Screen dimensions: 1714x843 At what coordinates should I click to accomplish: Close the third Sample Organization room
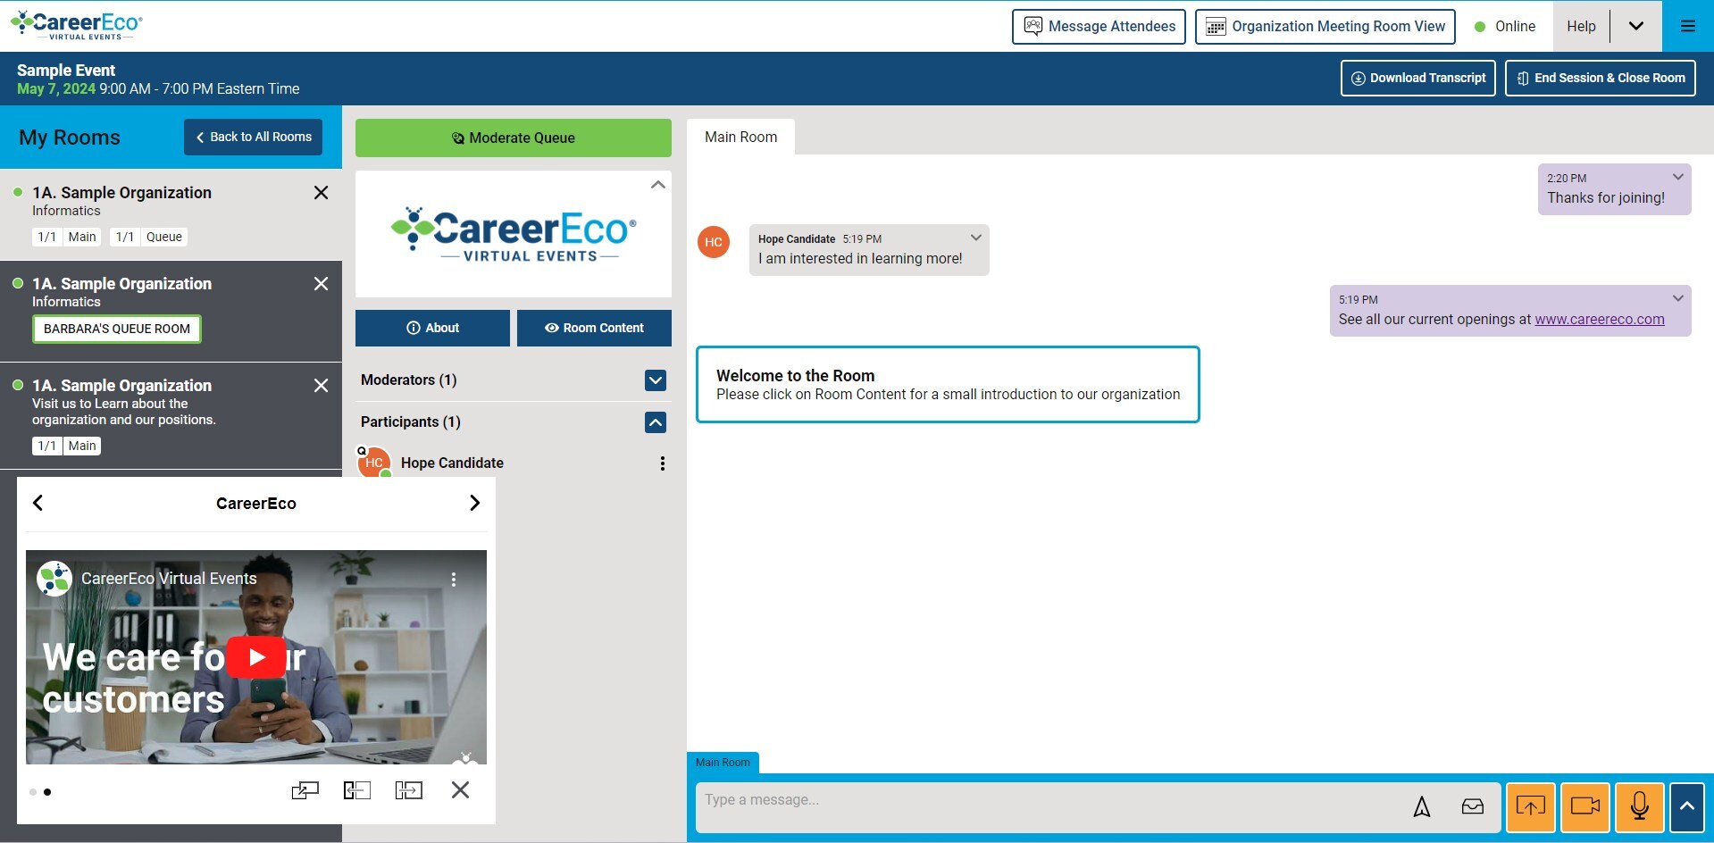[322, 386]
